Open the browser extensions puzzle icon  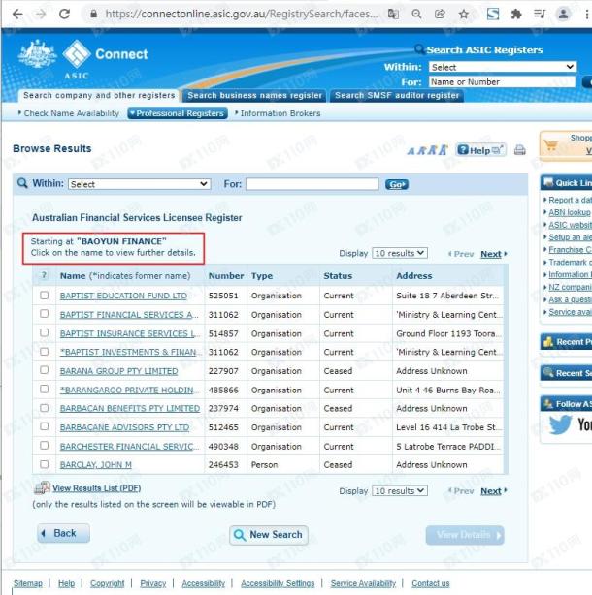[x=516, y=15]
